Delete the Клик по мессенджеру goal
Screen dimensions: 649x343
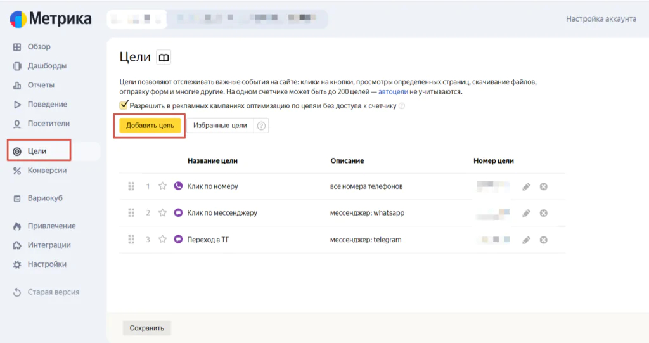(x=543, y=213)
